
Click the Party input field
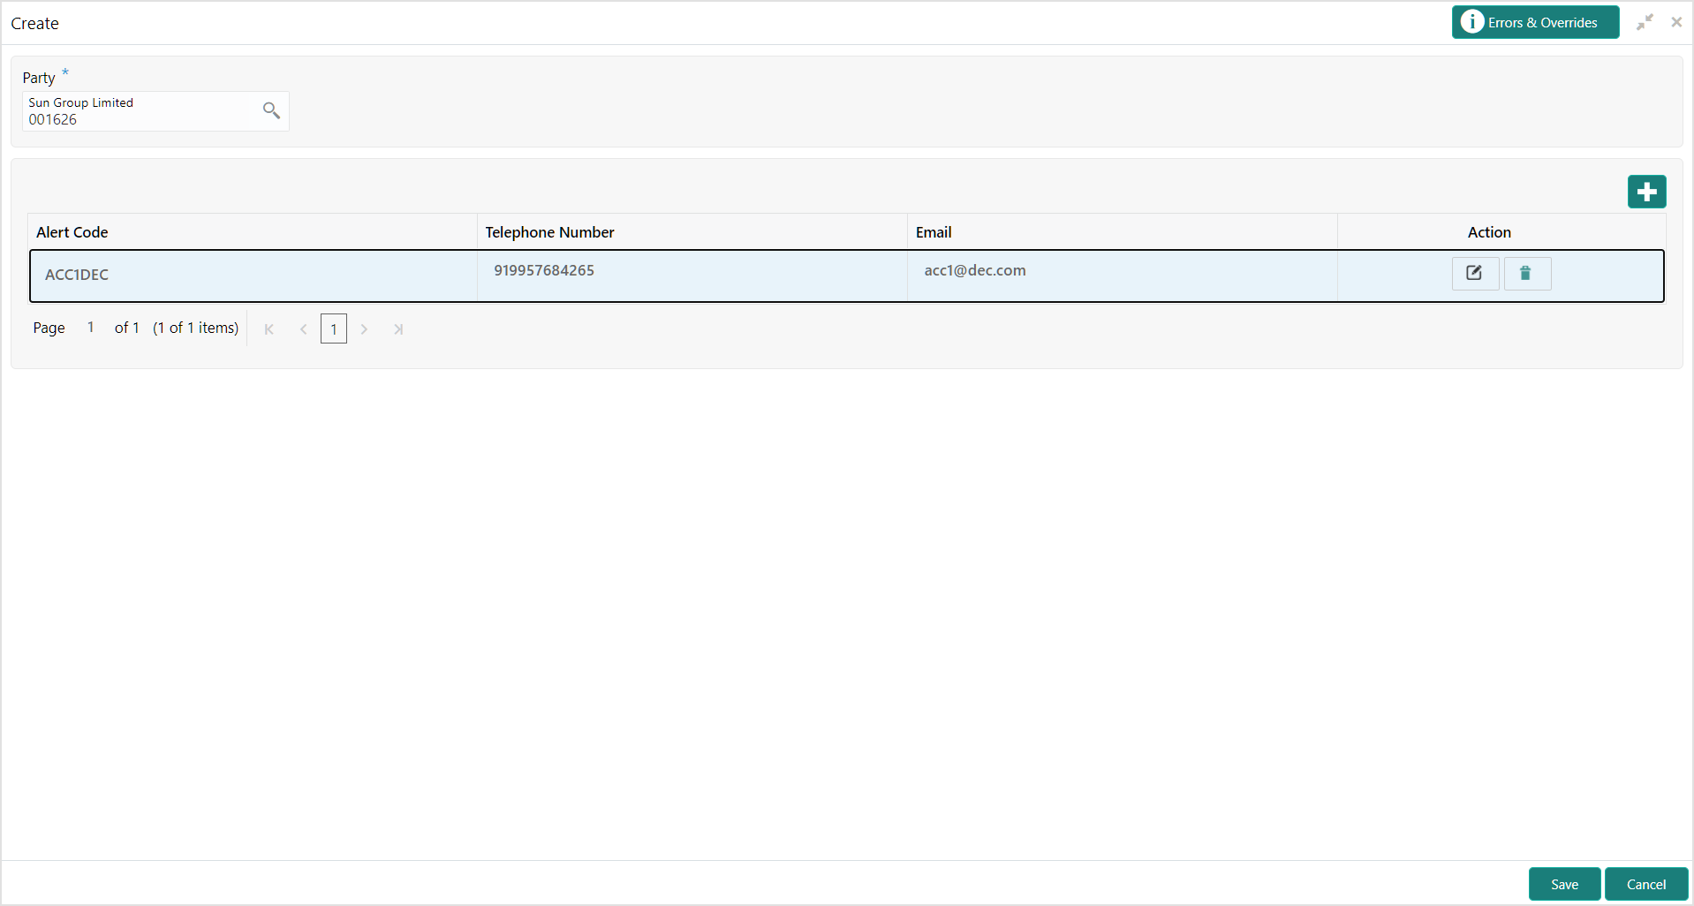click(155, 111)
